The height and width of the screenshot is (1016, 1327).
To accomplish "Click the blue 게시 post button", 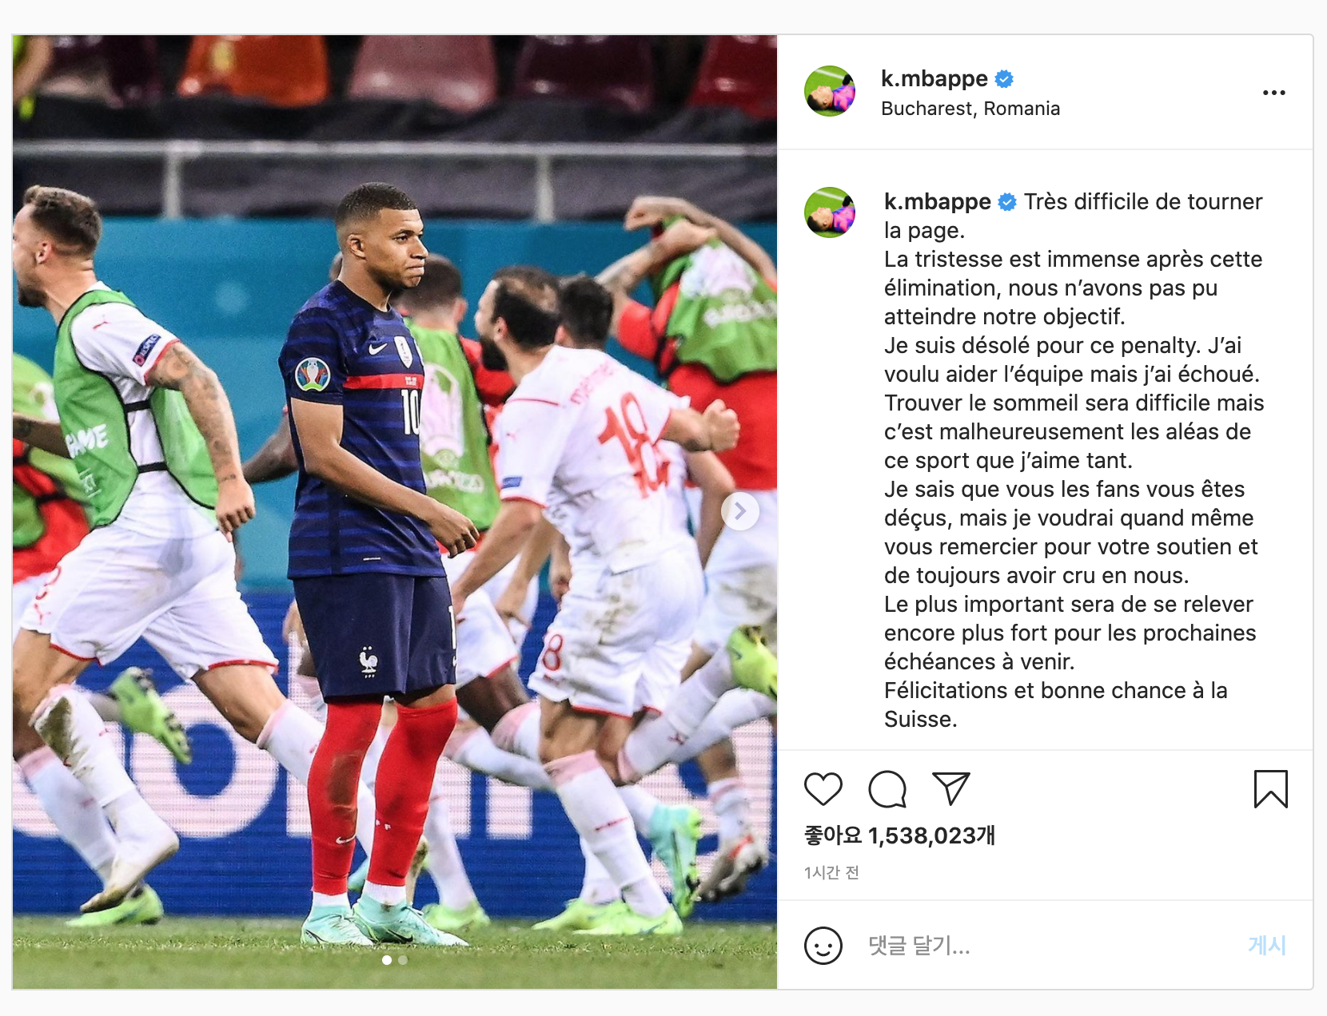I will tap(1267, 946).
